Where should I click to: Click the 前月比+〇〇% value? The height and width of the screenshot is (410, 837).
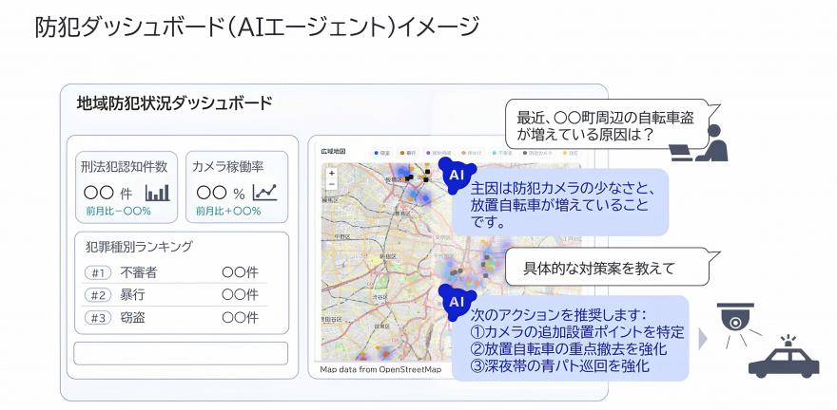tap(228, 211)
